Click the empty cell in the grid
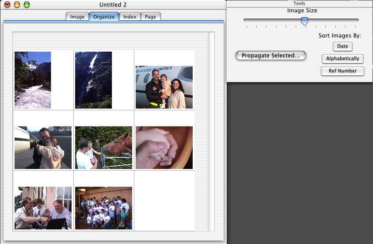Image resolution: width=373 pixels, height=244 pixels. 164,201
